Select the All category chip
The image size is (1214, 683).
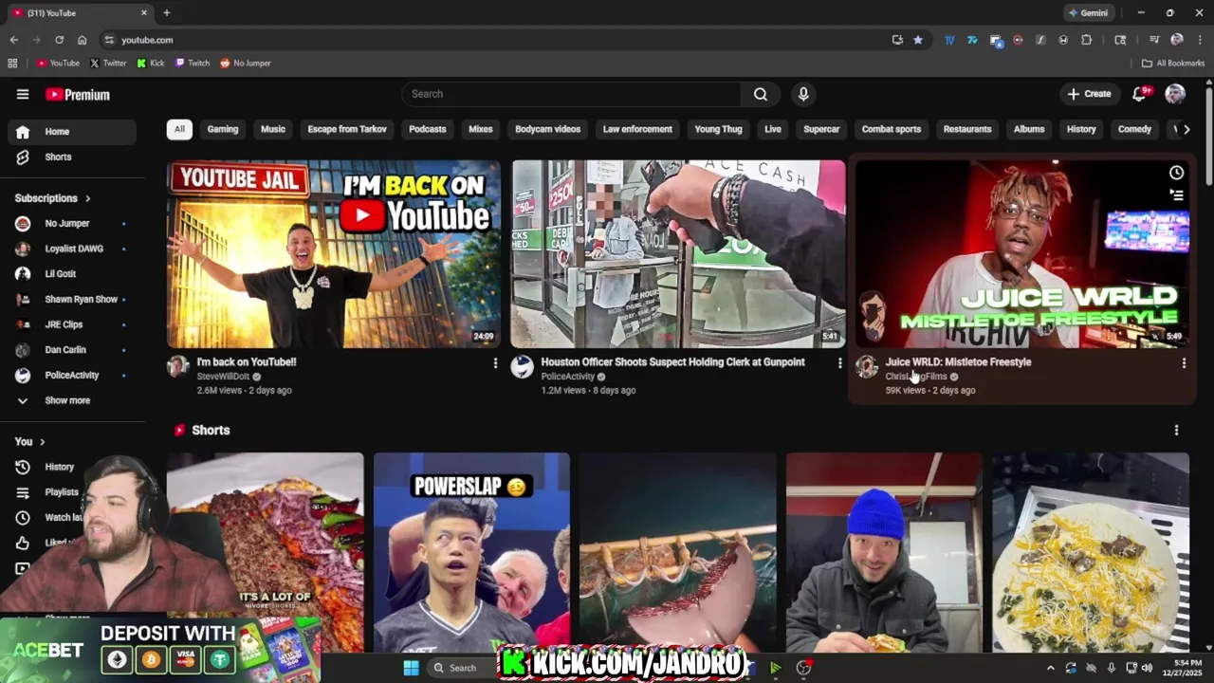click(x=179, y=129)
